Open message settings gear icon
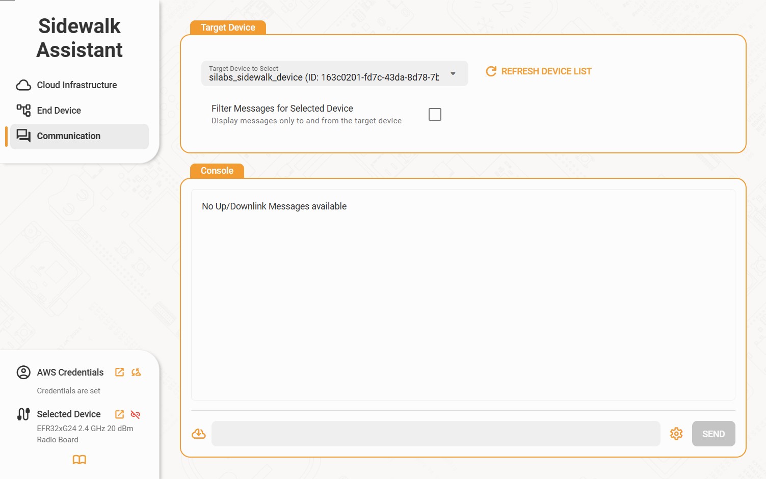Image resolution: width=766 pixels, height=479 pixels. (x=676, y=434)
